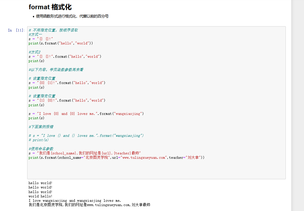Image resolution: width=304 pixels, height=211 pixels.
Task: Click the first '# 设置指定位置' comment above {0} {1}
Action: 42,79
